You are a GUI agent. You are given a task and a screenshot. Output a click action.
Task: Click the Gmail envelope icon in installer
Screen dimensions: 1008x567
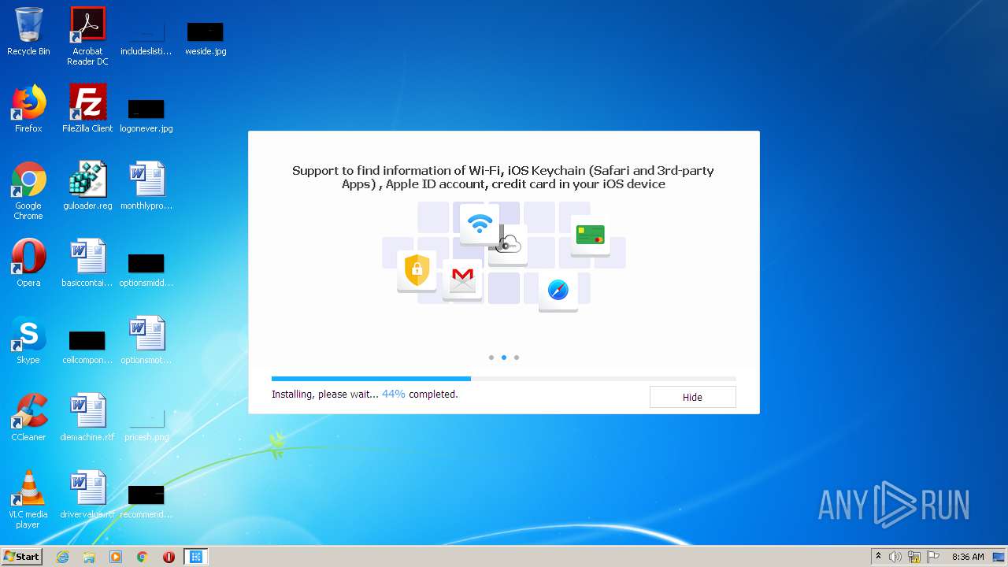tap(462, 279)
